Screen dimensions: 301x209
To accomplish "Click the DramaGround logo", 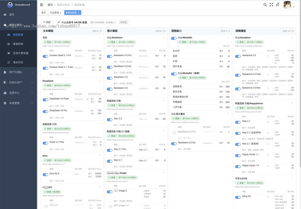I will [10, 4].
